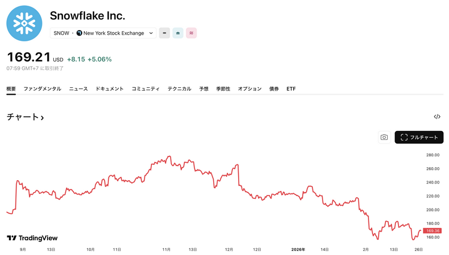
Task: Click the pink approximately-equal badge icon
Action: 192,33
